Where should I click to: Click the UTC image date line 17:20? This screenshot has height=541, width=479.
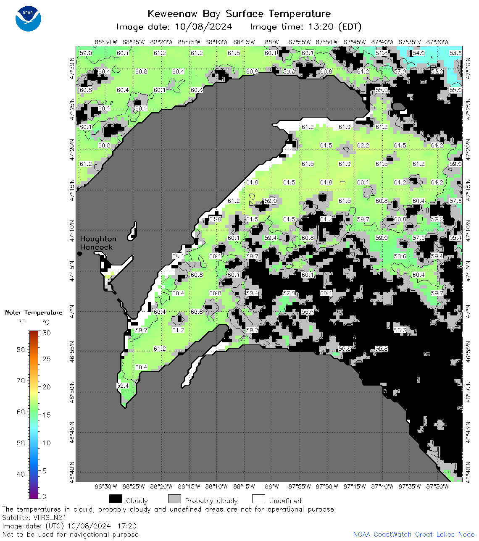(x=69, y=526)
